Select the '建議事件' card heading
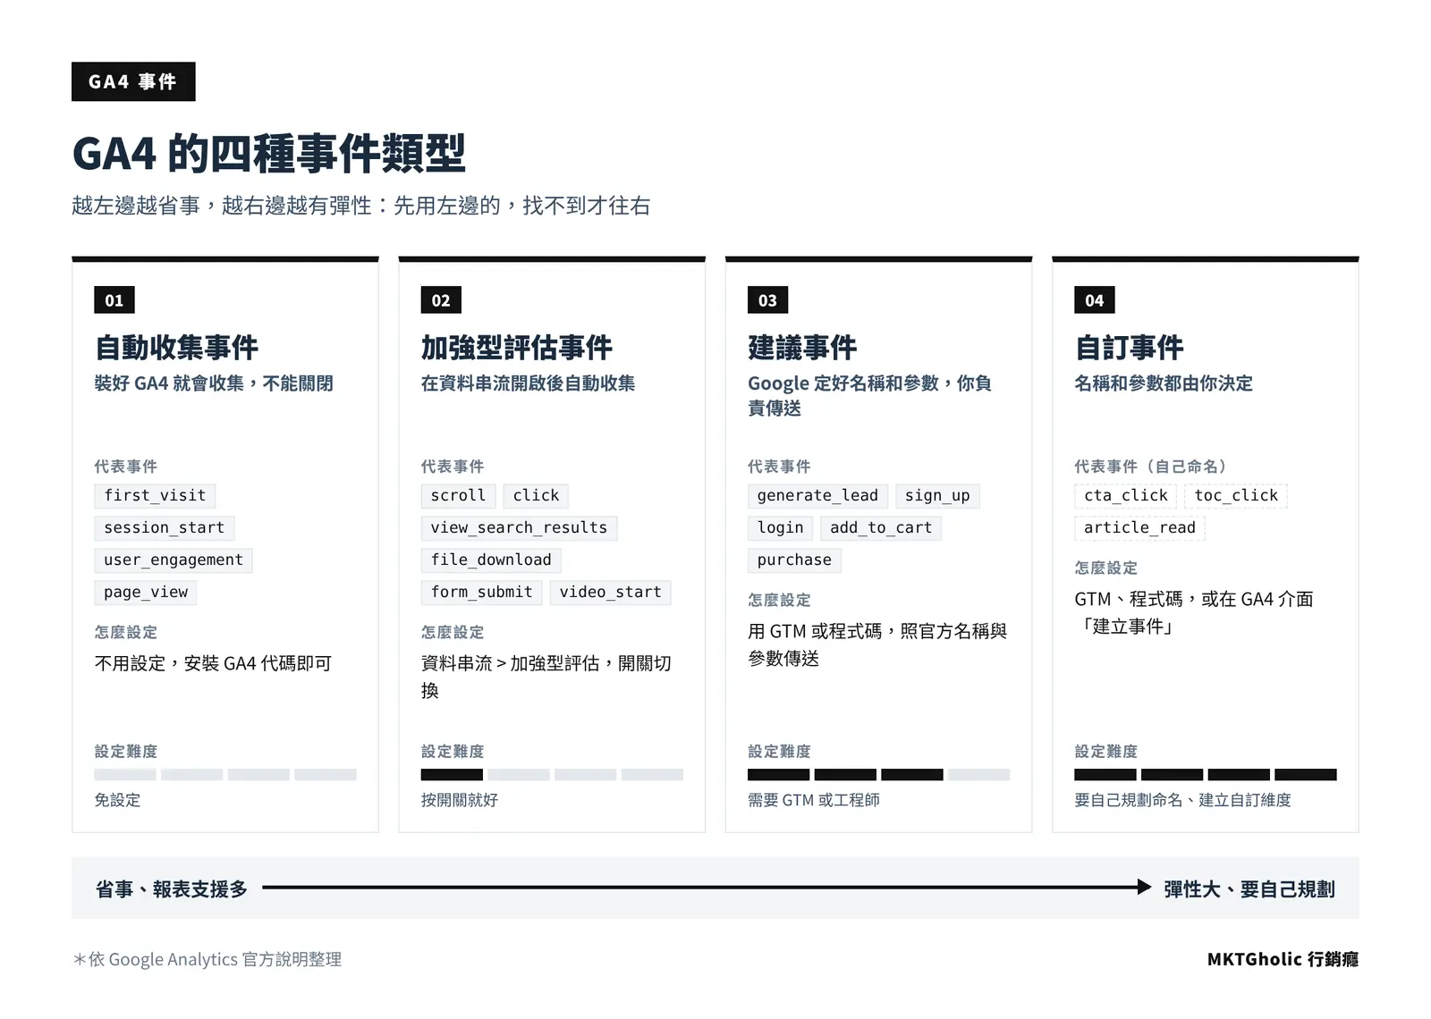The width and height of the screenshot is (1431, 1019). click(802, 348)
